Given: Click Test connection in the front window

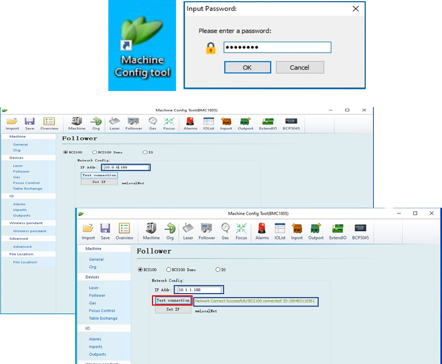Looking at the screenshot, I should [x=173, y=300].
